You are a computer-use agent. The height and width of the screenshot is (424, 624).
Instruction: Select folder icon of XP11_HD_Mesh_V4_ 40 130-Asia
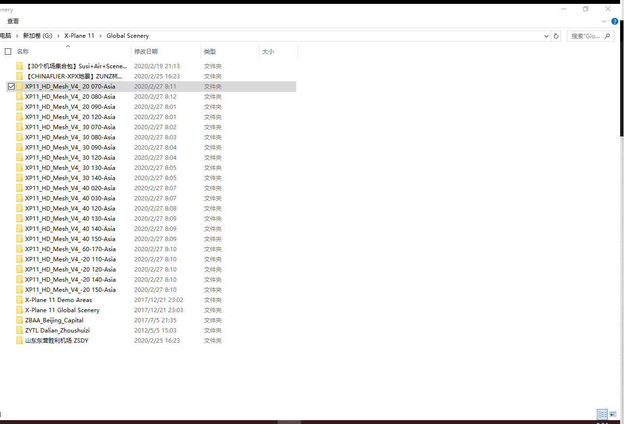click(19, 218)
